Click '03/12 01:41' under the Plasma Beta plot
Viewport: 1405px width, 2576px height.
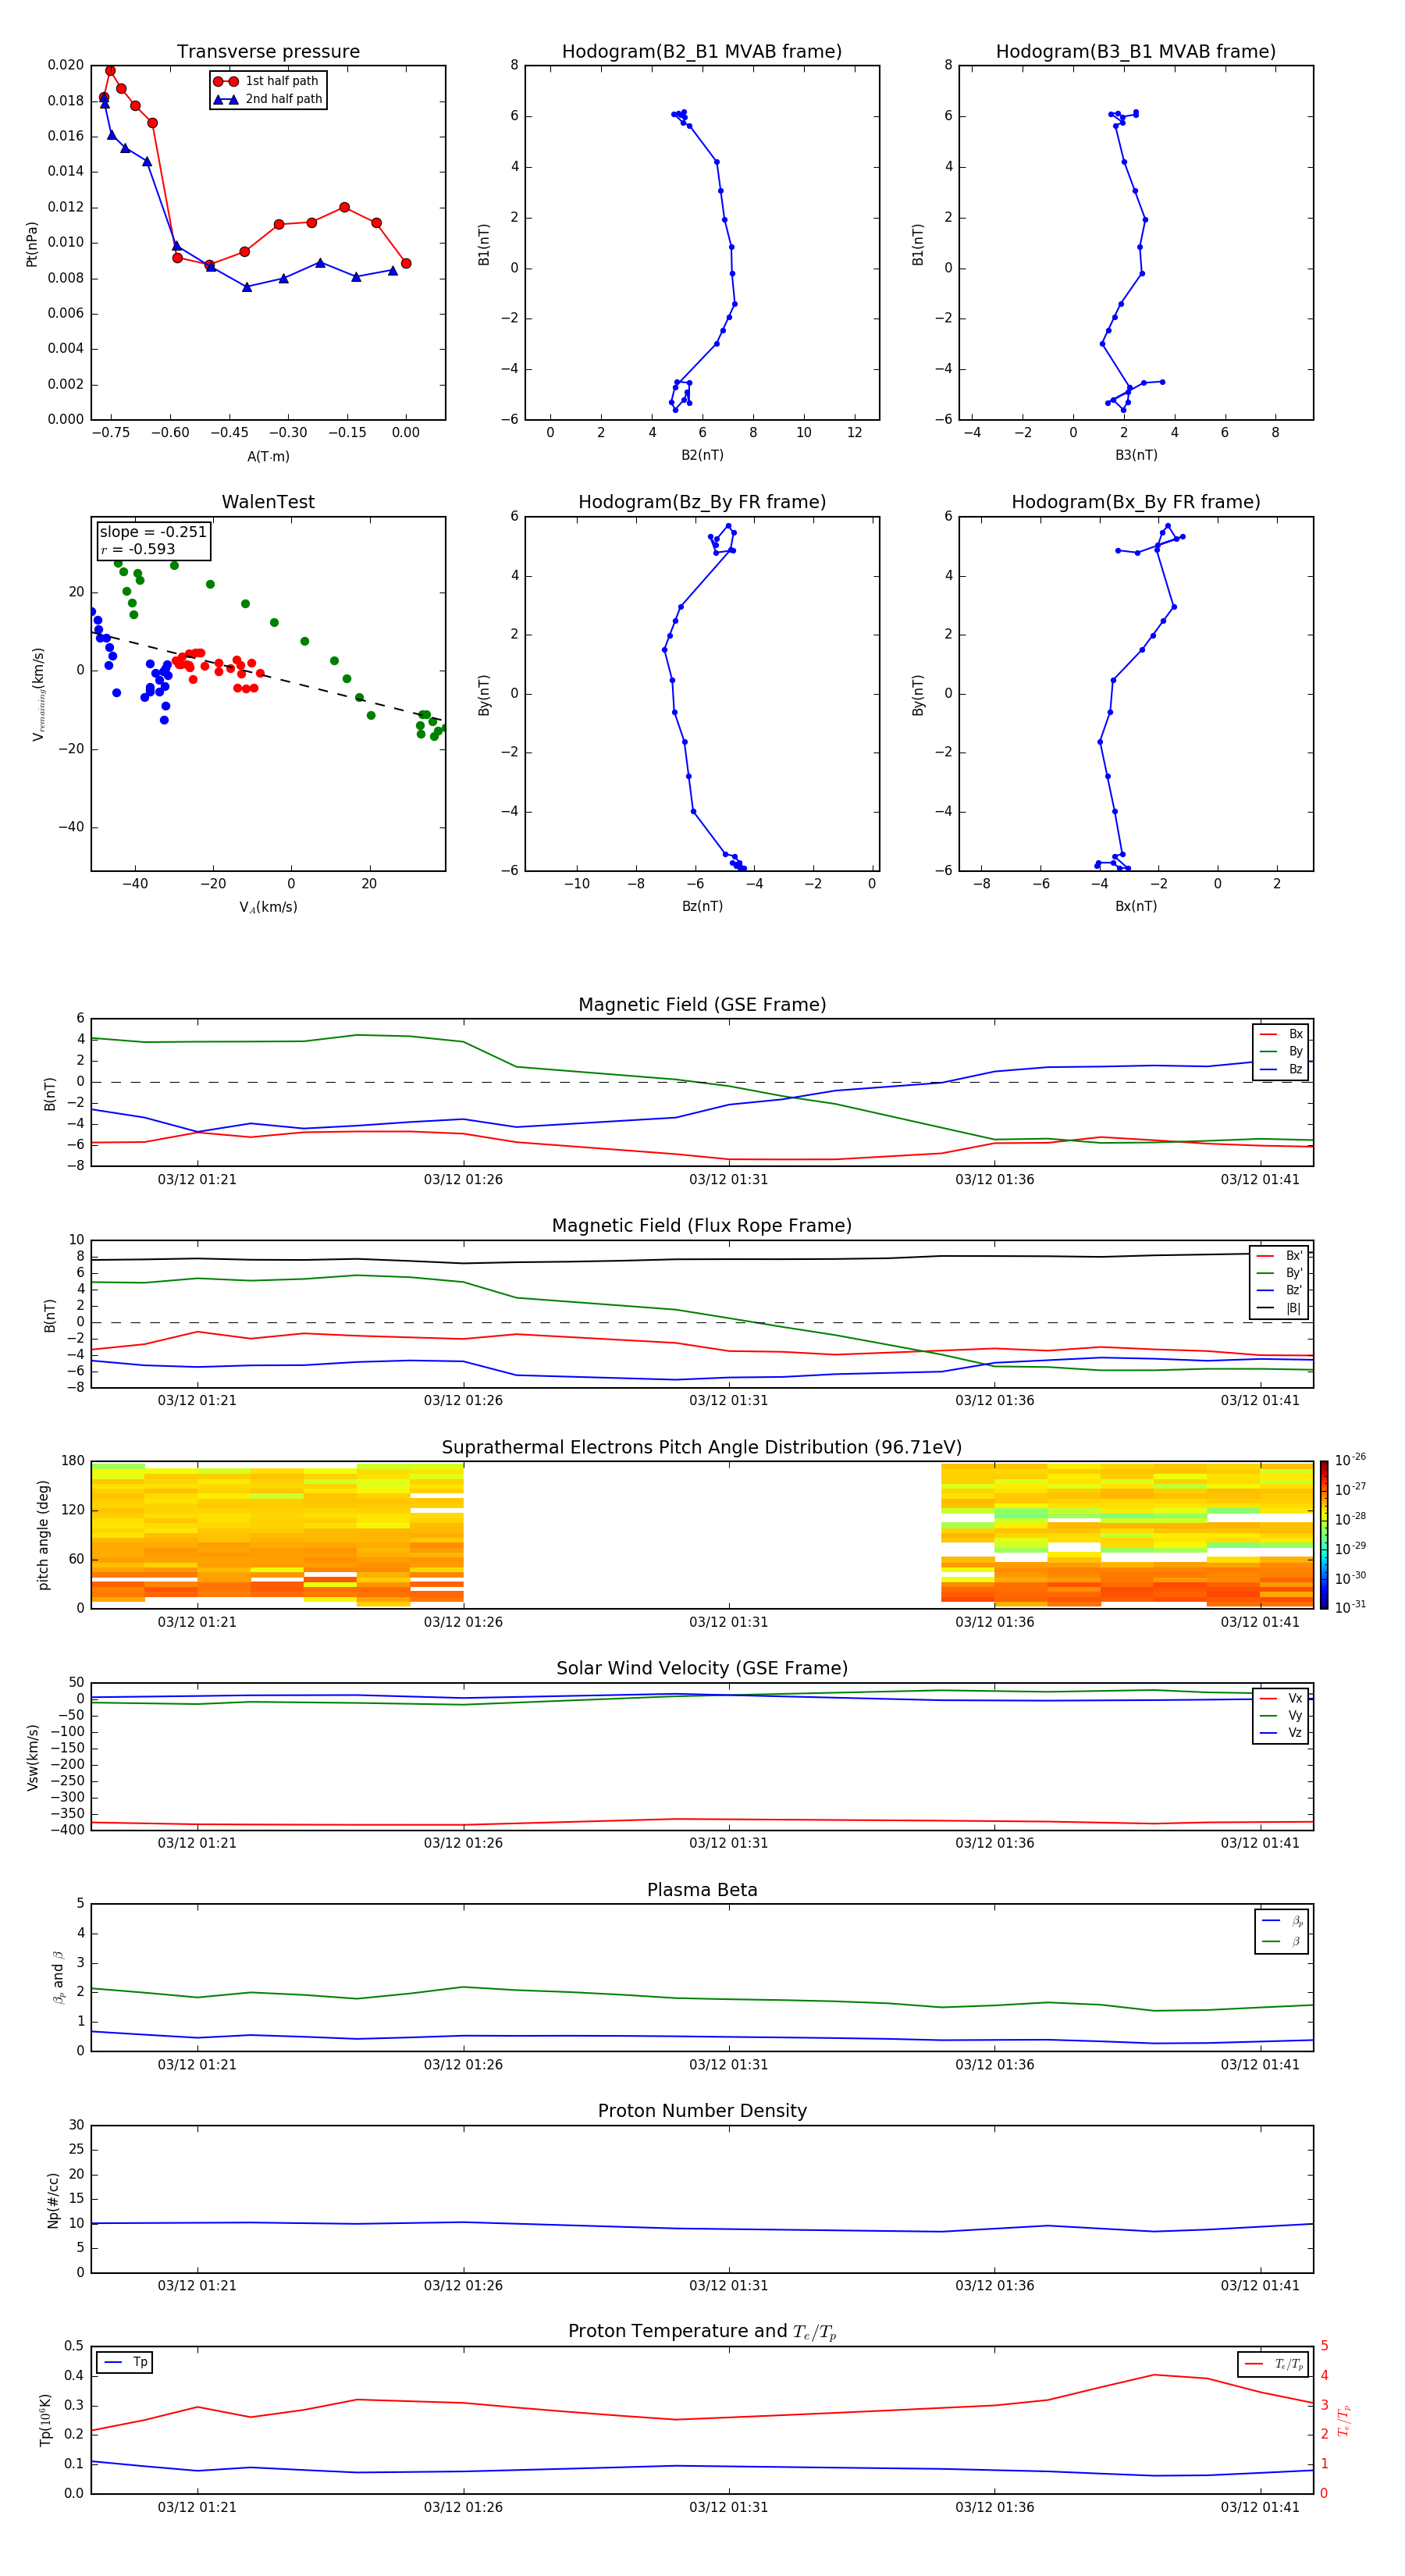1260,2065
